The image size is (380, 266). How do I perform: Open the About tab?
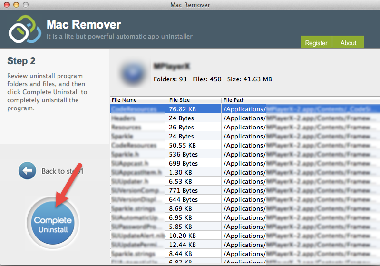point(348,42)
